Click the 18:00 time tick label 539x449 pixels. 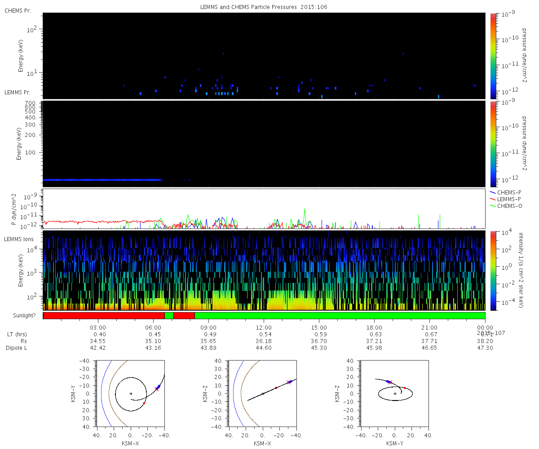coord(374,328)
